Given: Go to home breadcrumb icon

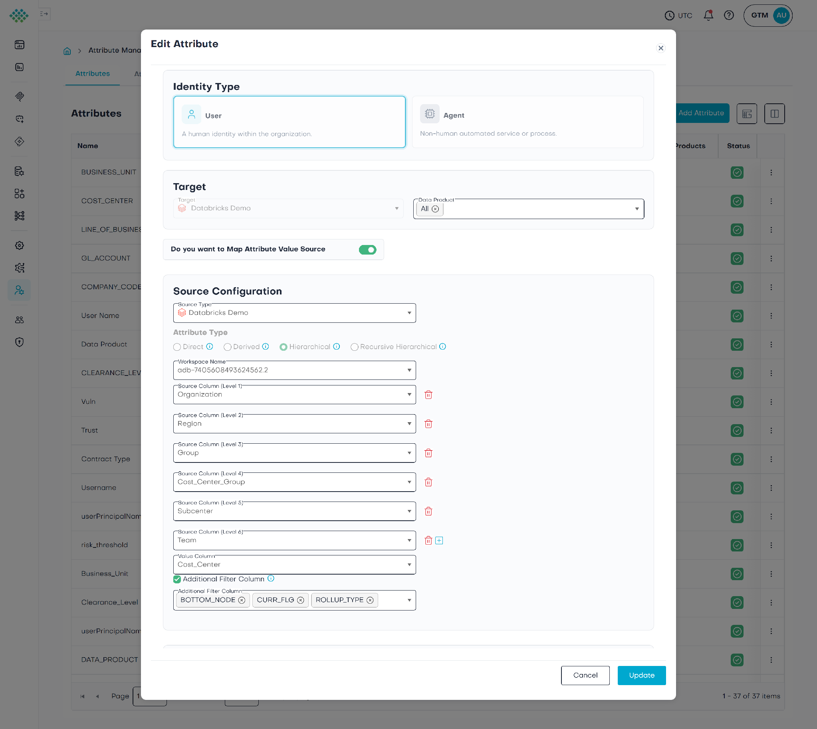Looking at the screenshot, I should pos(67,51).
